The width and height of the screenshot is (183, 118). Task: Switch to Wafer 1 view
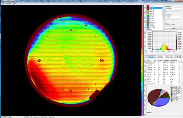click(150, 57)
